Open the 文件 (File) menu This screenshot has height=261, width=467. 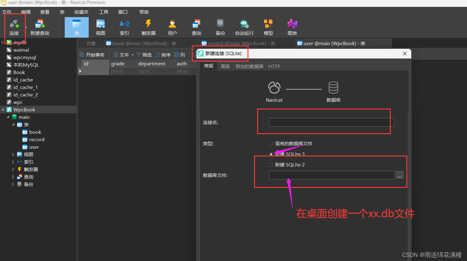(7, 12)
